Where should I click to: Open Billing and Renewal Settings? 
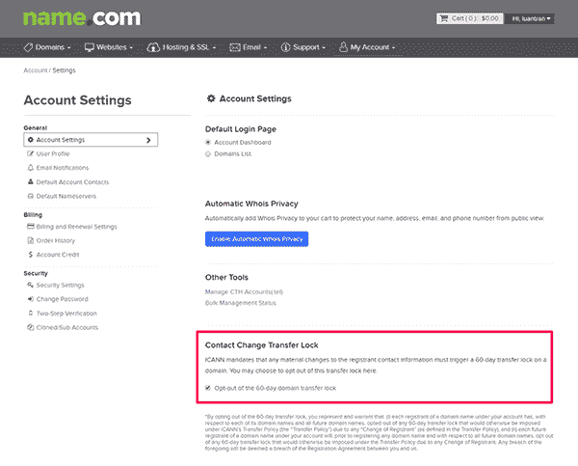tap(72, 227)
